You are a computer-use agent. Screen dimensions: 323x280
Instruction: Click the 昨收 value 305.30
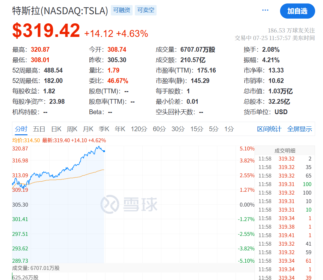(117, 60)
